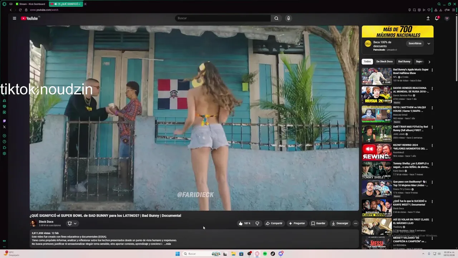Image resolution: width=458 pixels, height=258 pixels.
Task: Open File Explorer from the taskbar
Action: [233, 254]
